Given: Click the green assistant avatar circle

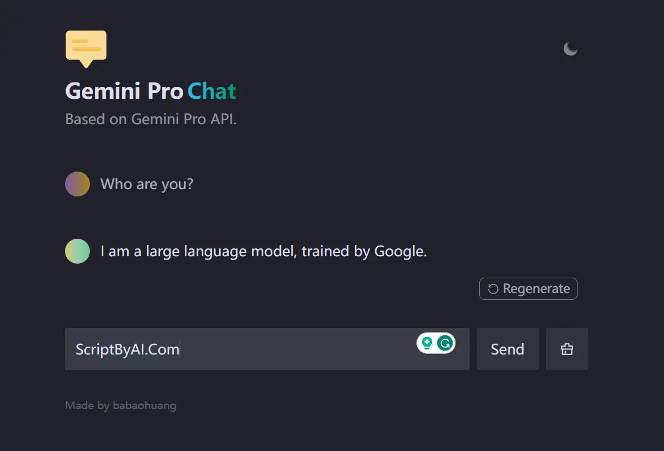Looking at the screenshot, I should point(77,251).
